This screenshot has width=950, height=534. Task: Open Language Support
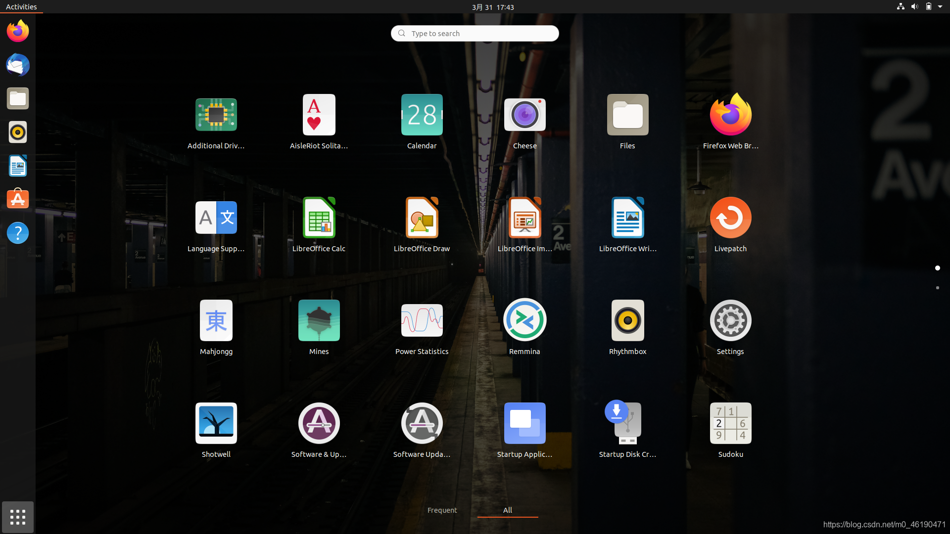[x=216, y=218]
